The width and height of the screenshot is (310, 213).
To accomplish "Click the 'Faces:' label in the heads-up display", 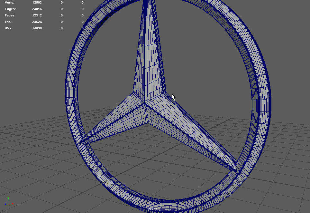I will 10,15.
